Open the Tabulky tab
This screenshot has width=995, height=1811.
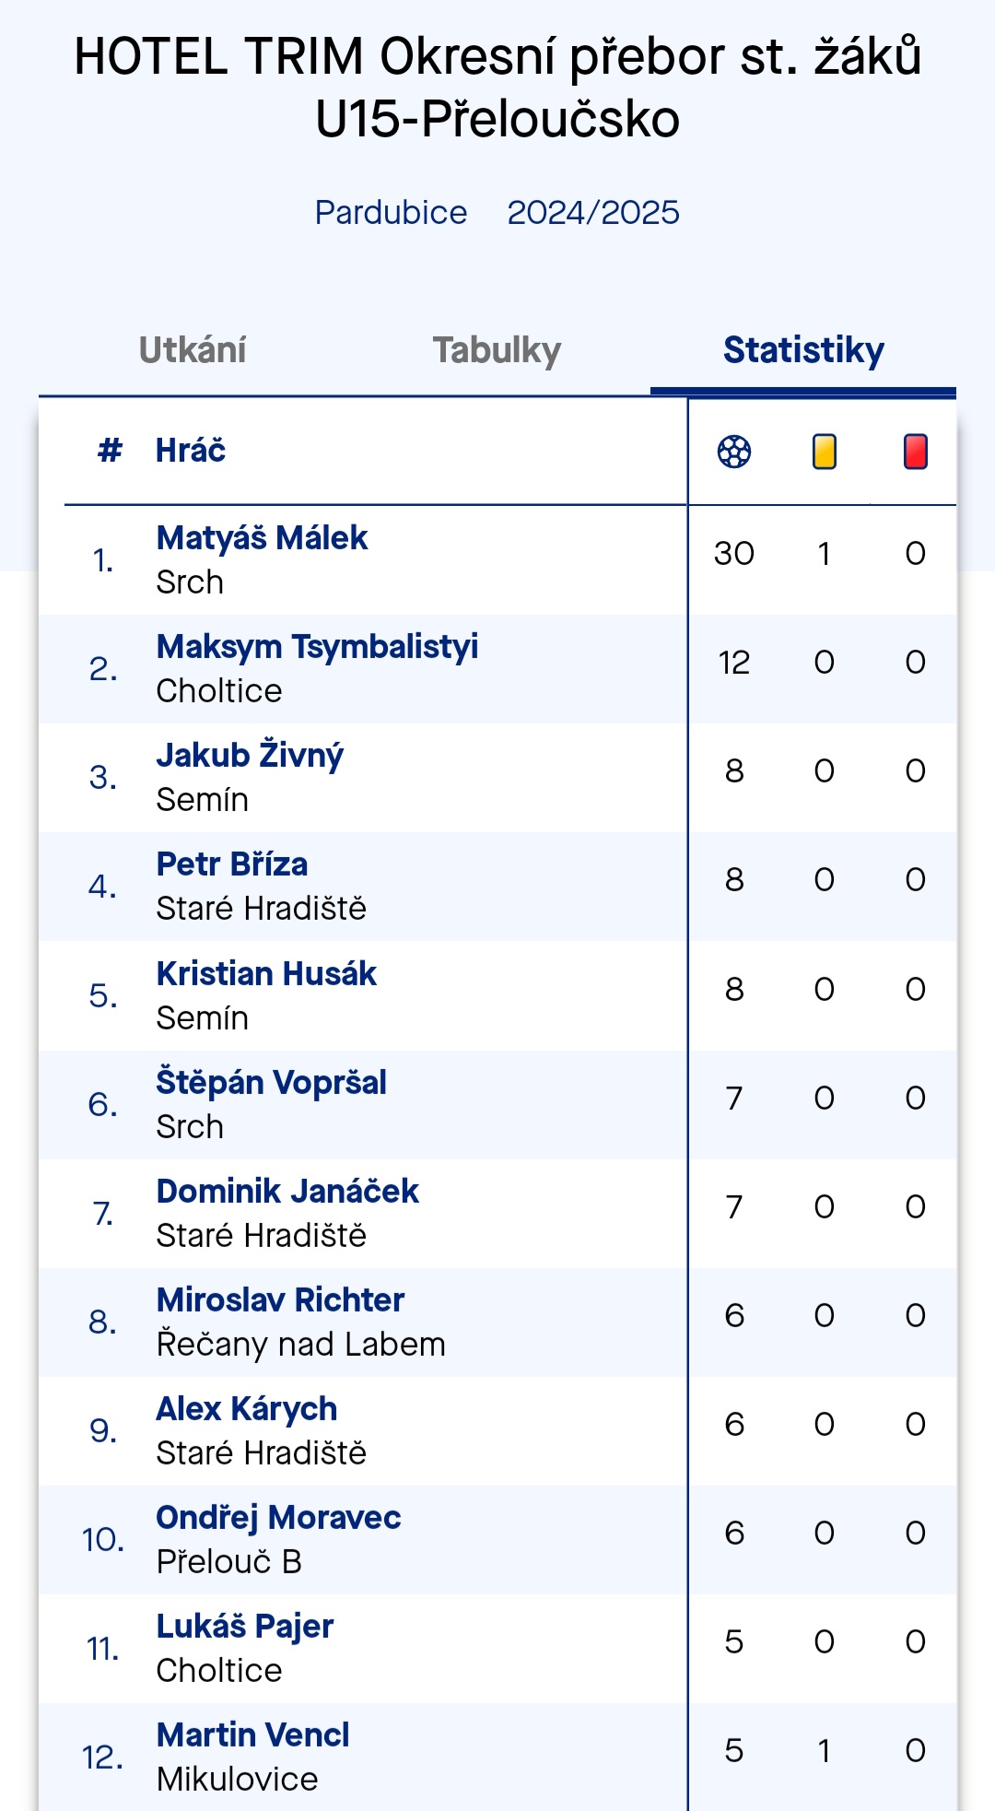coord(497,350)
